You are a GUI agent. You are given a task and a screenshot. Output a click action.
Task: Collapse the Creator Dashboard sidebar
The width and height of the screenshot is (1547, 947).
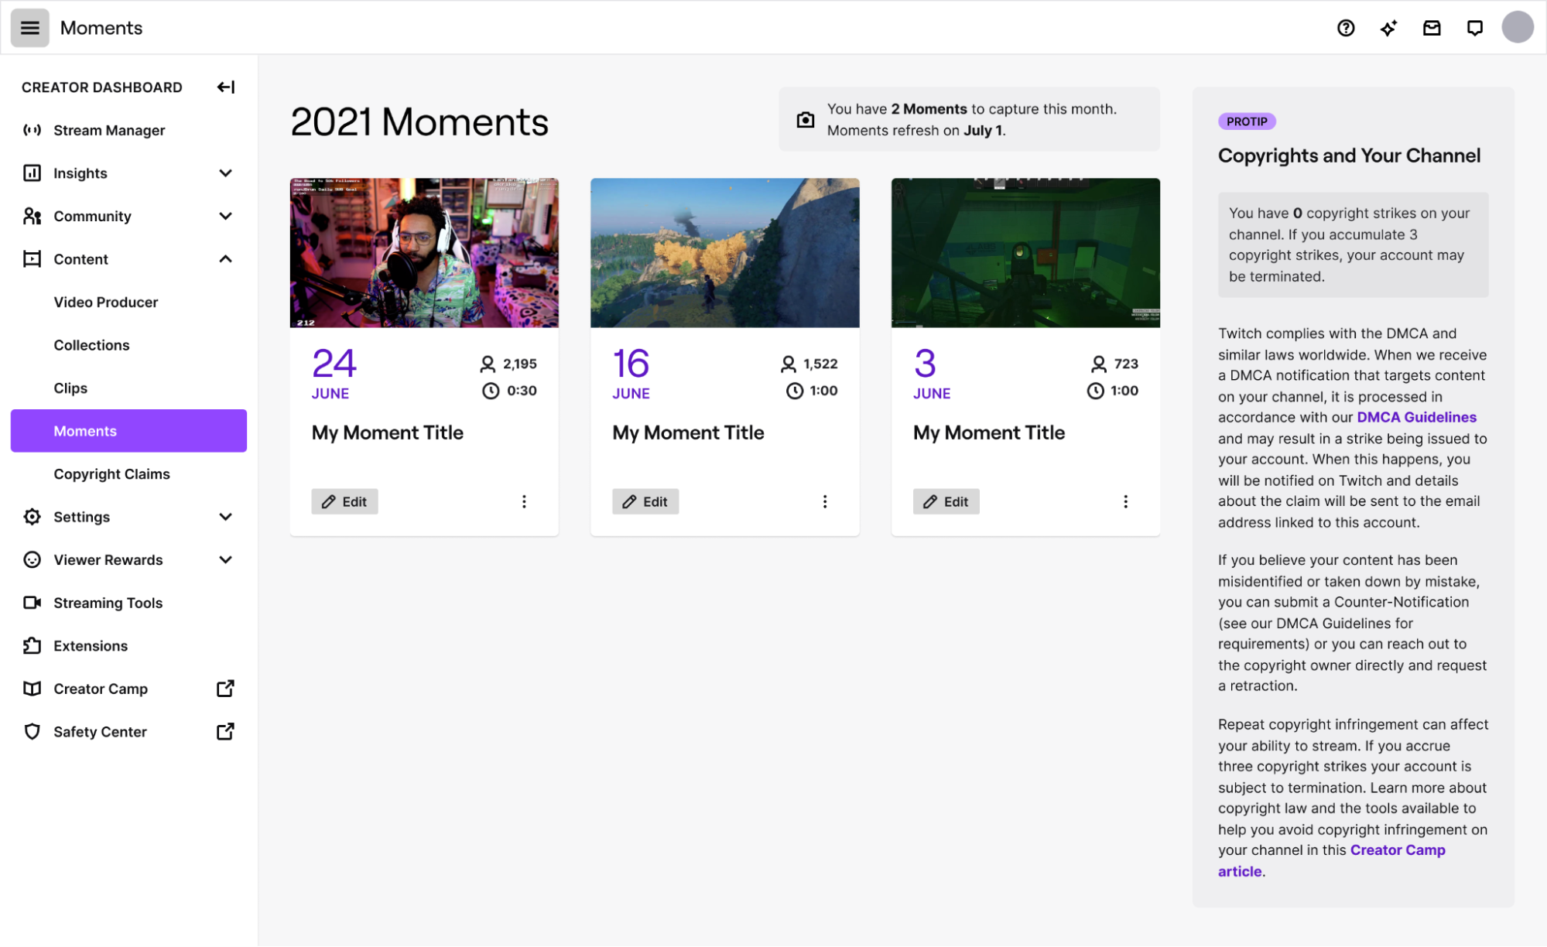coord(225,87)
